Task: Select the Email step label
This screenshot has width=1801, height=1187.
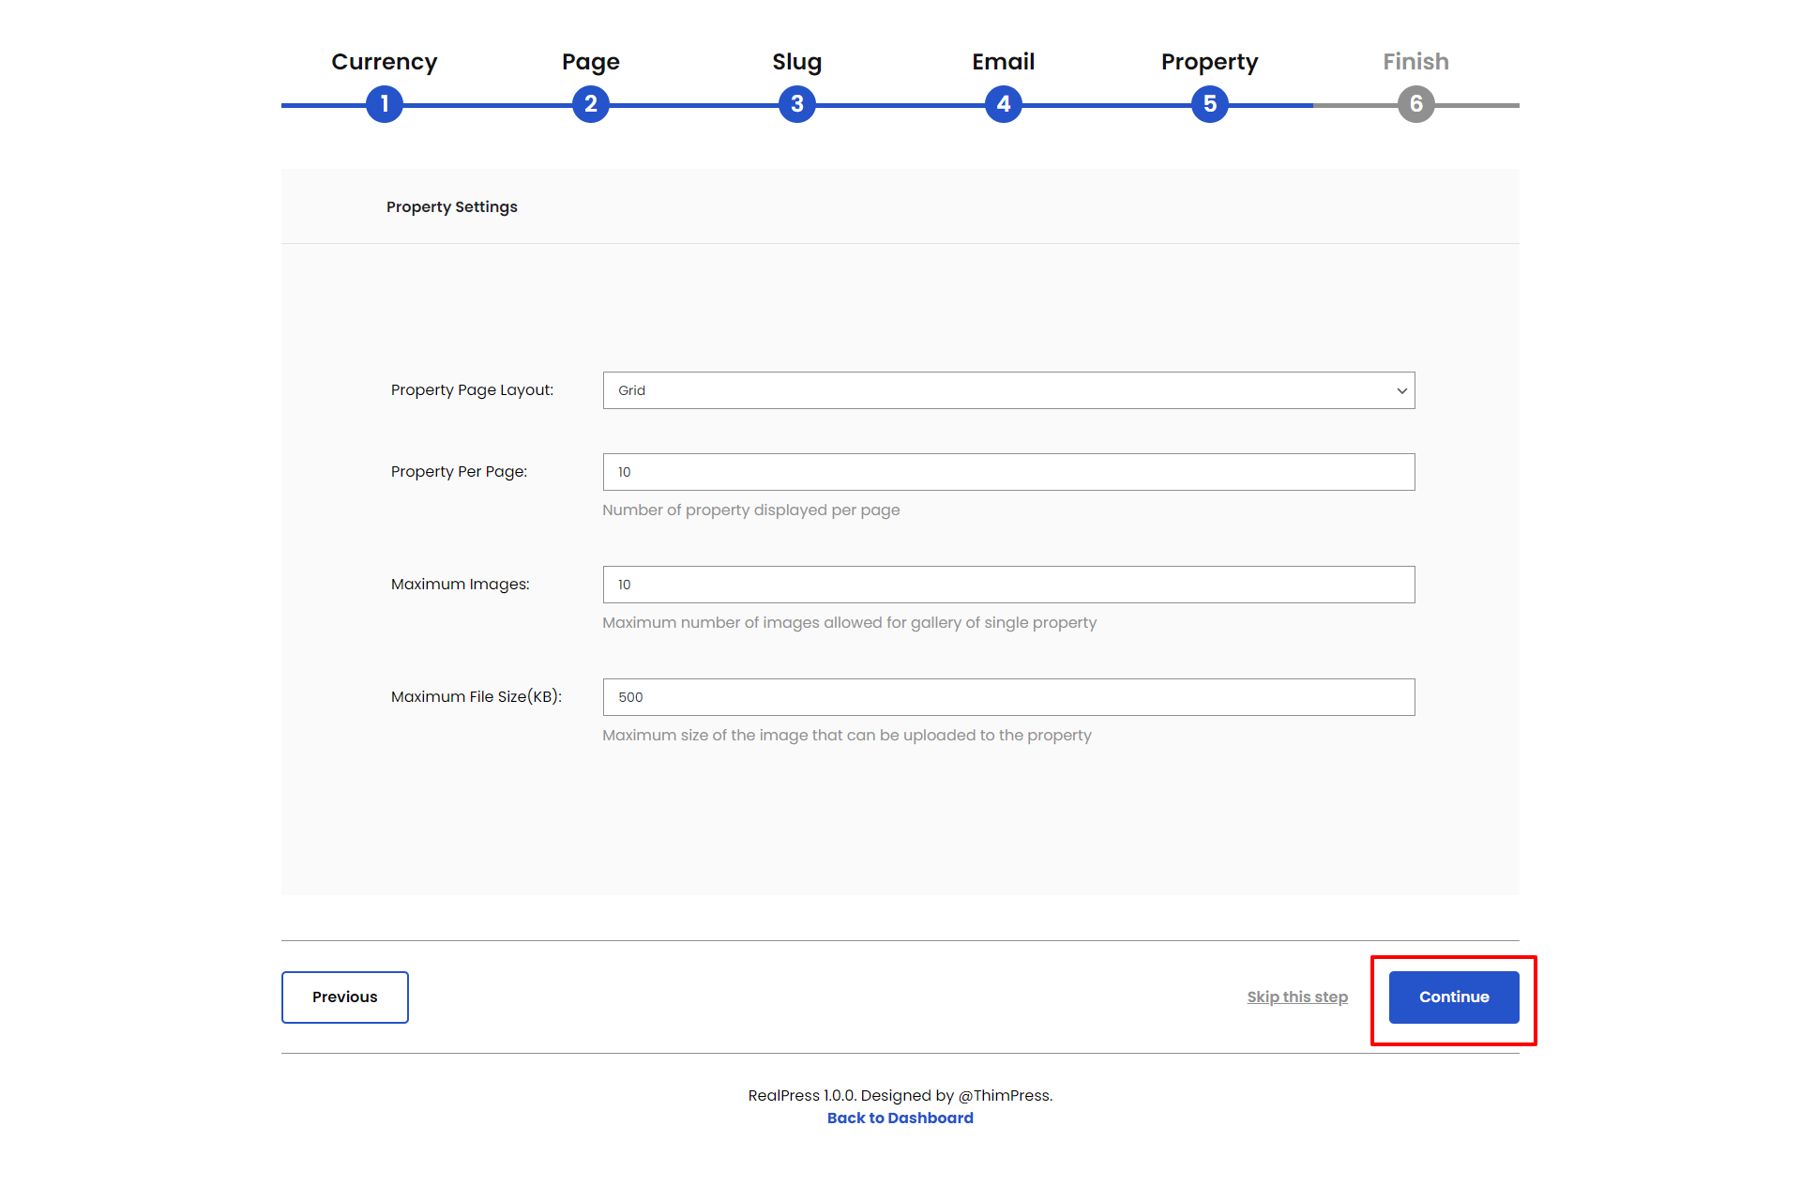Action: click(1003, 62)
